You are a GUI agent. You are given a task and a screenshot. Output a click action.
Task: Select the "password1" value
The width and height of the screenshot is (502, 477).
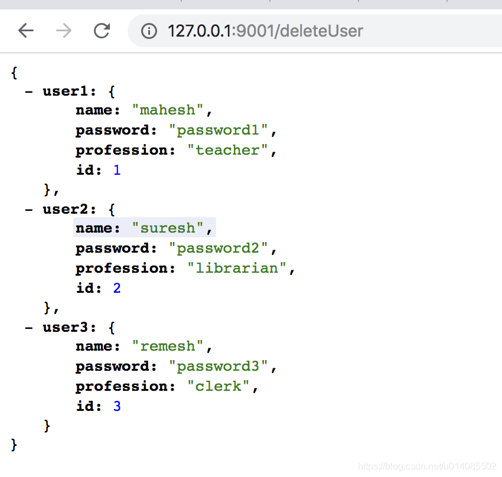click(x=218, y=130)
